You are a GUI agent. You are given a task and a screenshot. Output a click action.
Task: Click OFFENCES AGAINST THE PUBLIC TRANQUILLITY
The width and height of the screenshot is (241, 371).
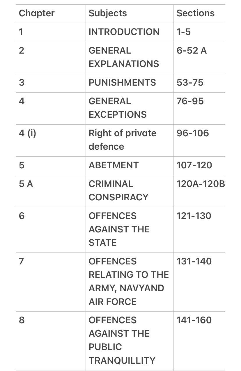click(x=122, y=340)
